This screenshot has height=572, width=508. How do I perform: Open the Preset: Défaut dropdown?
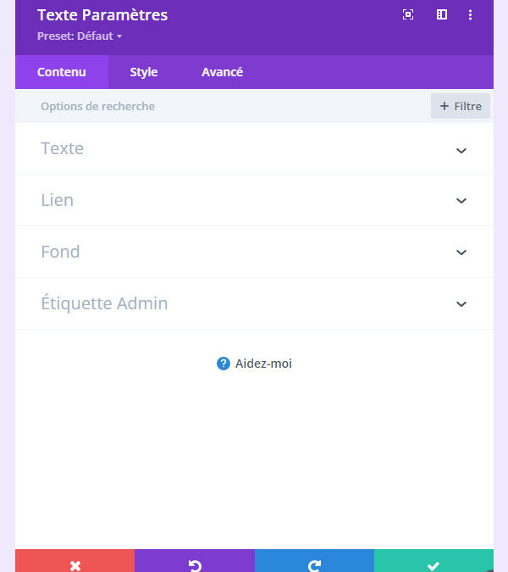(80, 36)
